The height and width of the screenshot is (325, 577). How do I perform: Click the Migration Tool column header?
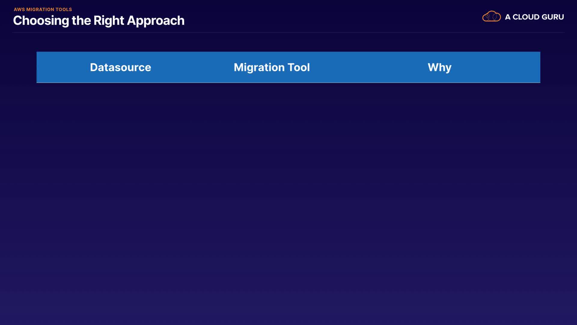click(x=272, y=67)
